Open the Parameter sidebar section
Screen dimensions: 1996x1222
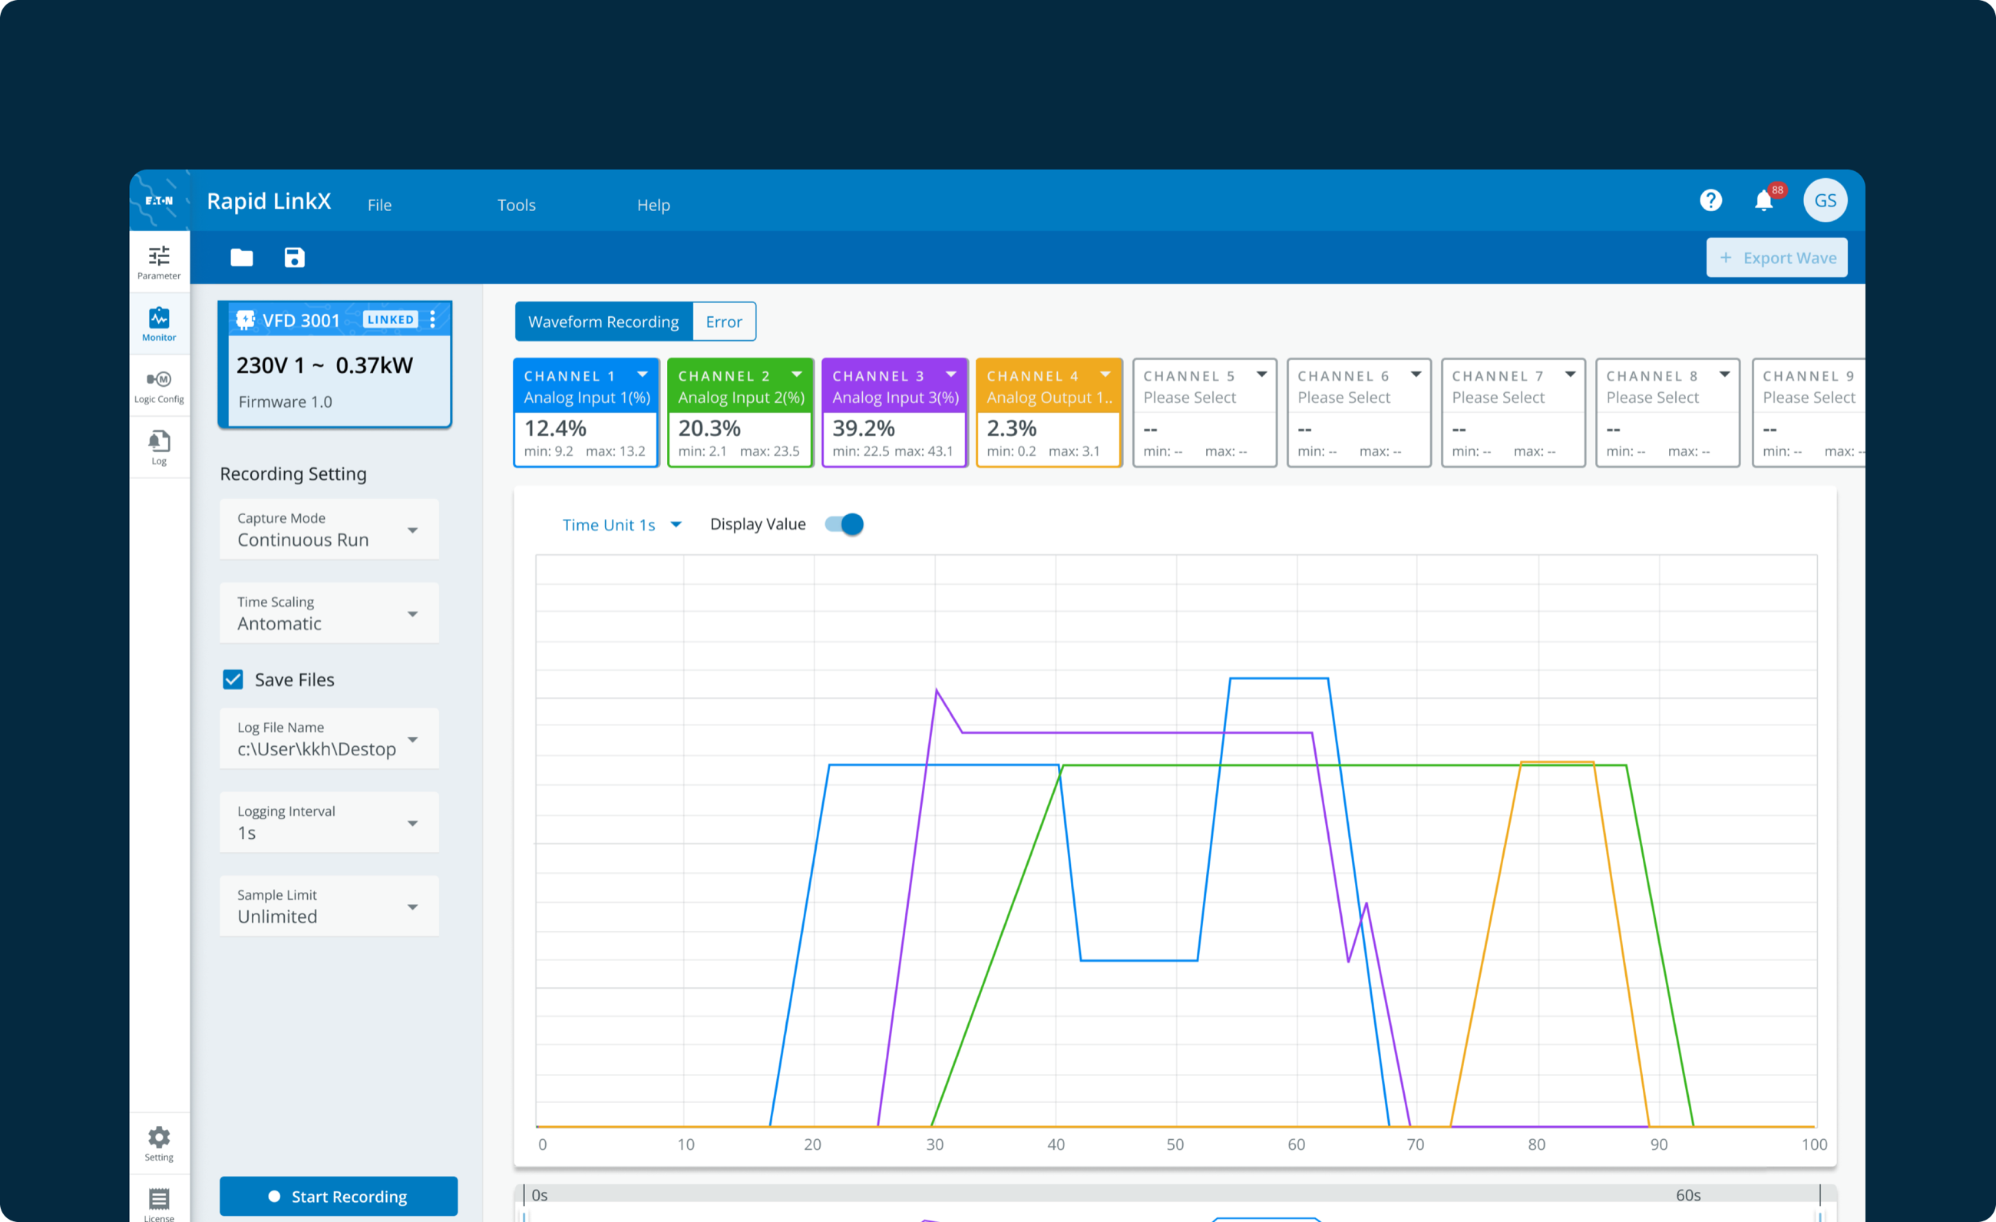(159, 263)
